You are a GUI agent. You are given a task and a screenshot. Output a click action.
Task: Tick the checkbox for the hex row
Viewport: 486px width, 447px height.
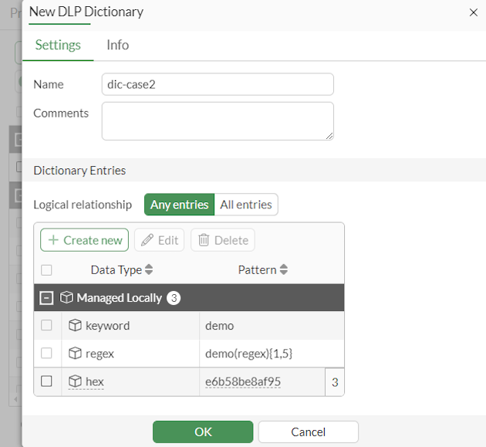[47, 381]
